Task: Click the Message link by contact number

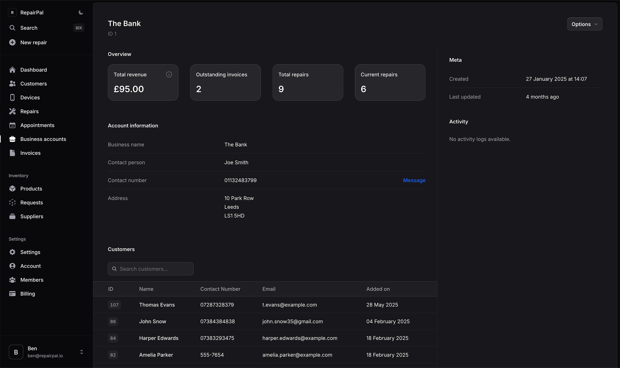Action: pos(414,180)
